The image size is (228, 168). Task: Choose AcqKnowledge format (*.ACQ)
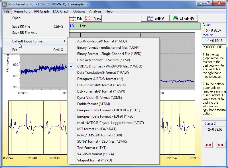tap(102, 41)
